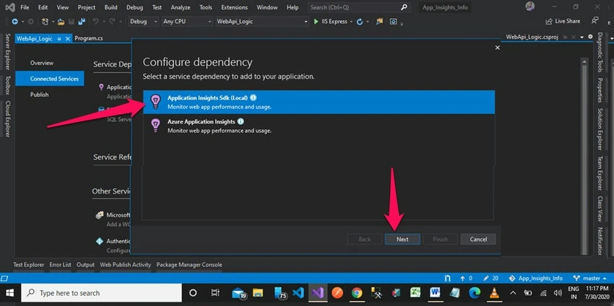Viewport: 614px width, 306px height.
Task: Open File Explorer from taskbar
Action: [x=258, y=293]
